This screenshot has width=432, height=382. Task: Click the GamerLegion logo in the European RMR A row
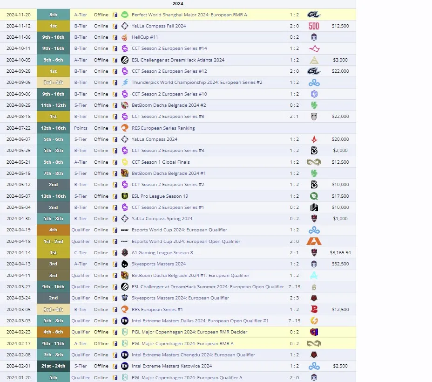[x=314, y=14]
